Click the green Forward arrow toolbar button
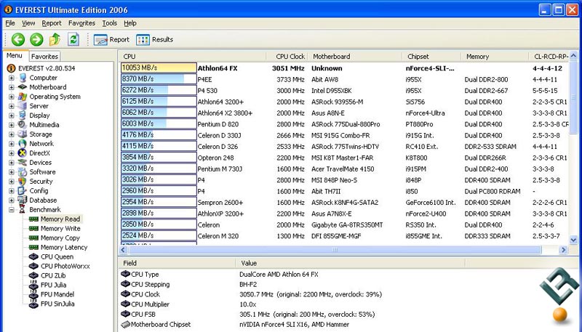This screenshot has width=582, height=332. point(36,39)
